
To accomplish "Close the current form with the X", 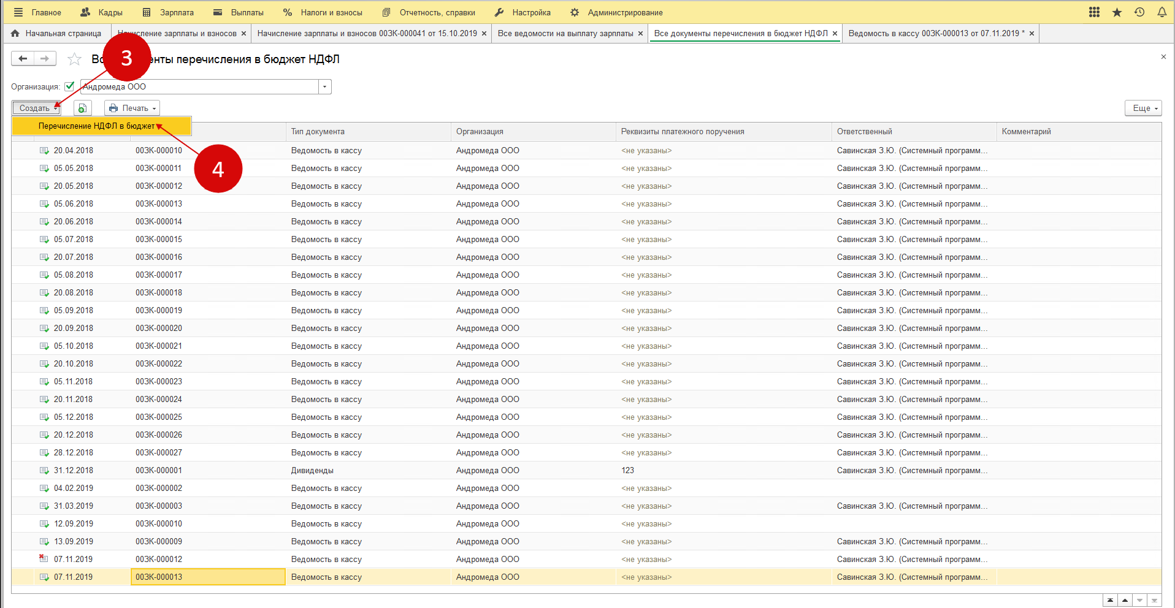I will [1163, 56].
